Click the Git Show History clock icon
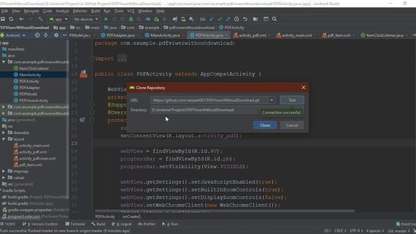Viewport: 416px width, 234px height. tap(237, 19)
